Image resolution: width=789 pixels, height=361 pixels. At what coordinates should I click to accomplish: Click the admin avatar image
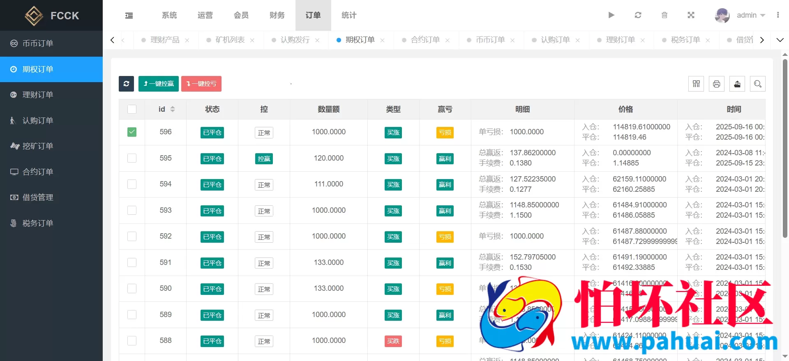point(722,15)
